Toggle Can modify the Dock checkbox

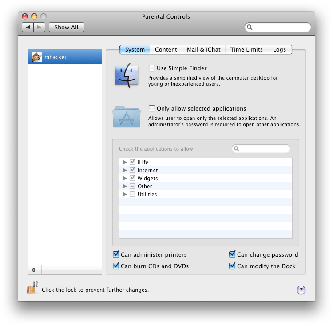(232, 266)
